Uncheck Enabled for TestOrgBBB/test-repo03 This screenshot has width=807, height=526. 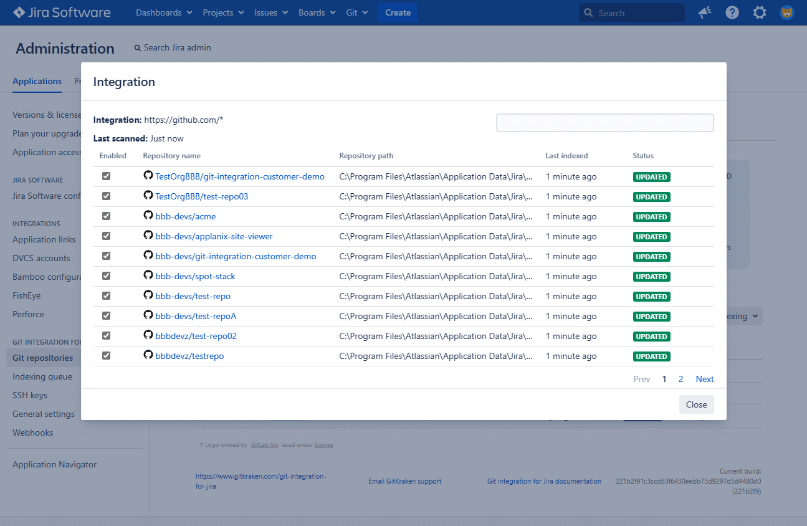pos(107,196)
